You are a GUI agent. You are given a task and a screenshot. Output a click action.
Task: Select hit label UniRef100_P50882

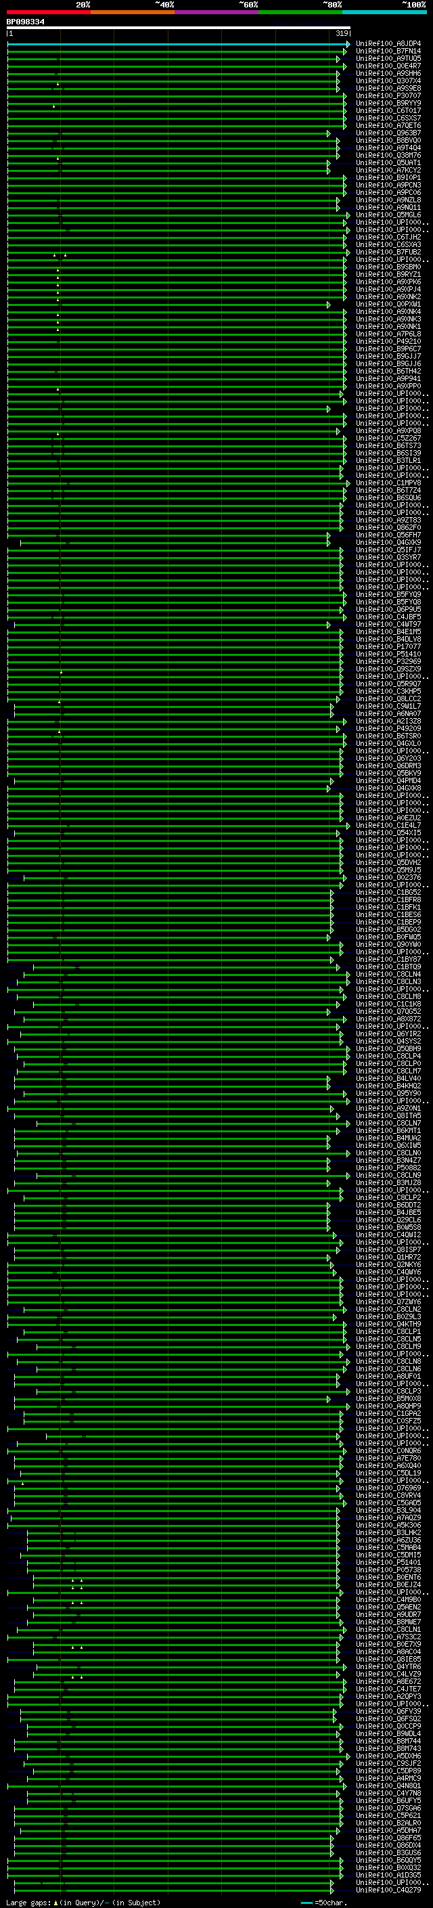(x=388, y=1168)
